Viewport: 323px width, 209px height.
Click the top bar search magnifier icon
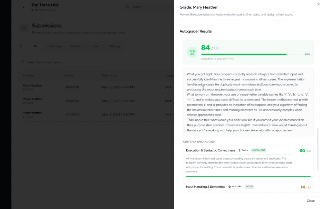[127, 7]
